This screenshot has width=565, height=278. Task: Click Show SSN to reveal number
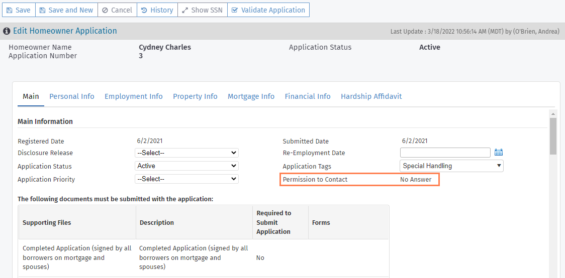[202, 10]
